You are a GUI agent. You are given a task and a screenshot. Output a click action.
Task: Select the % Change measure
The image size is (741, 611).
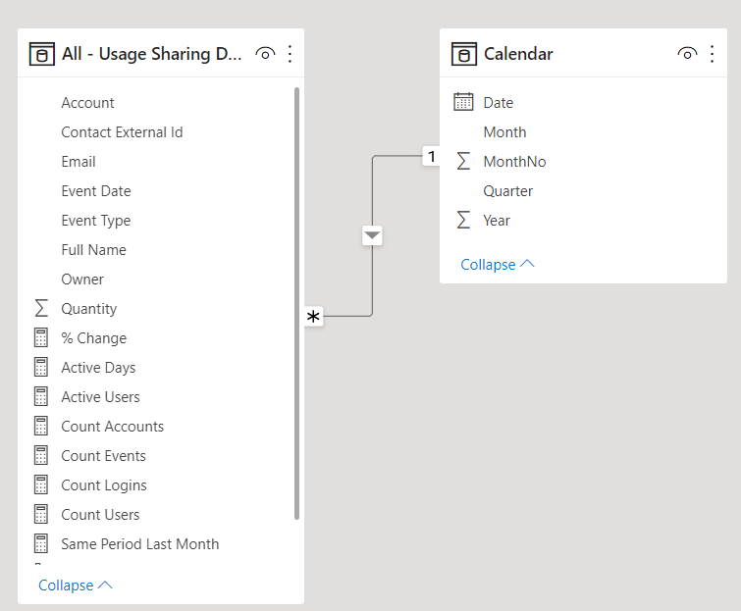(x=94, y=338)
